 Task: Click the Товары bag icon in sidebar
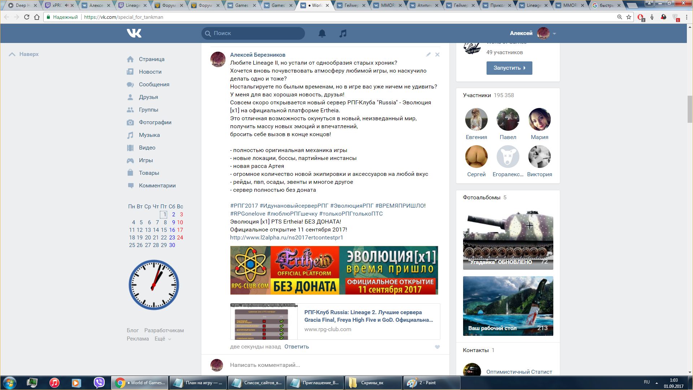coord(130,173)
